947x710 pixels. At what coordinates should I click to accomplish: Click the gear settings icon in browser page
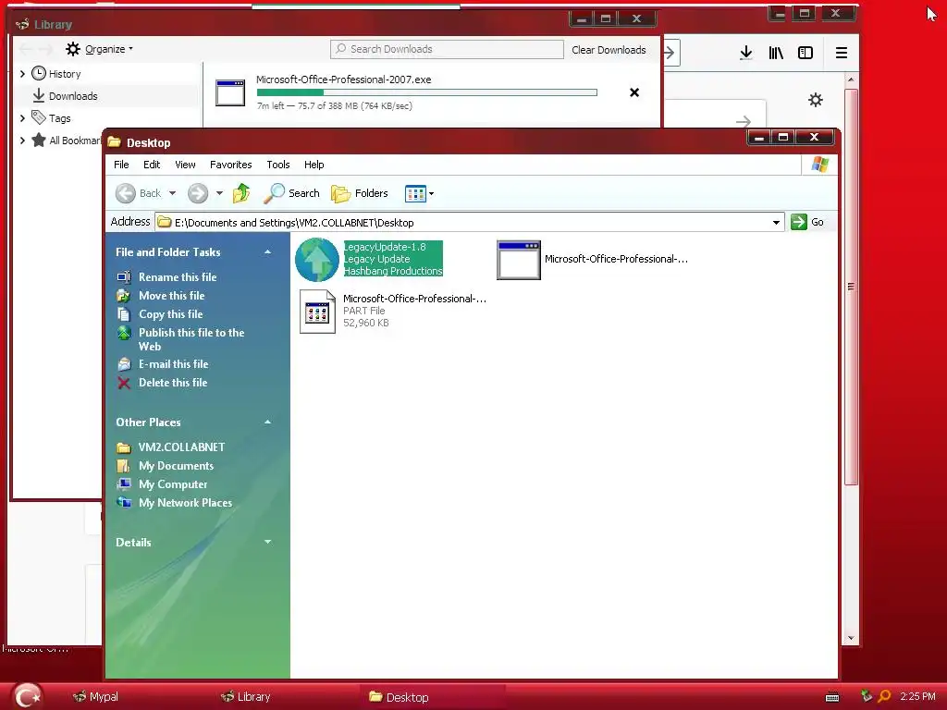pyautogui.click(x=816, y=100)
